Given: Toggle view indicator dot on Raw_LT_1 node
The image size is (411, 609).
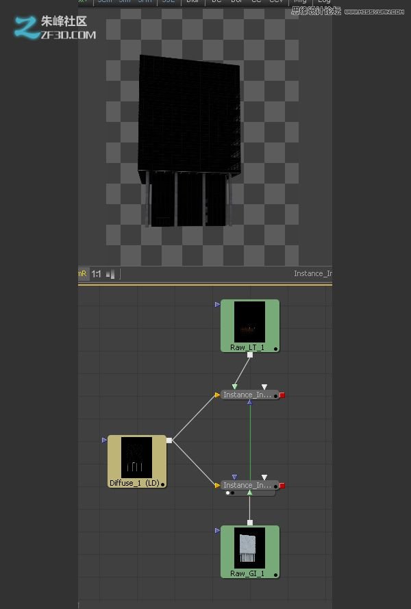Looking at the screenshot, I should pos(275,349).
